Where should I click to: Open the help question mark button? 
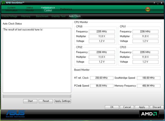pyautogui.click(x=154, y=3)
